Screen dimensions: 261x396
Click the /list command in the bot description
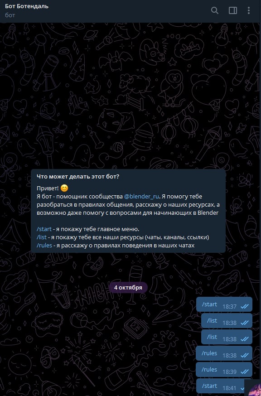pyautogui.click(x=42, y=237)
